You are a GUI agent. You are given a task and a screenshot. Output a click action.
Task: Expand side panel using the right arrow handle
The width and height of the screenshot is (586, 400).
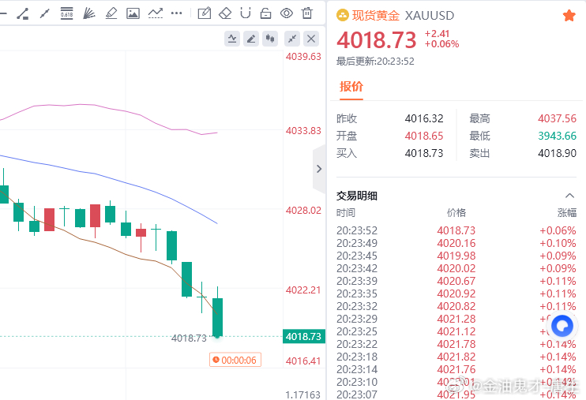[319, 169]
